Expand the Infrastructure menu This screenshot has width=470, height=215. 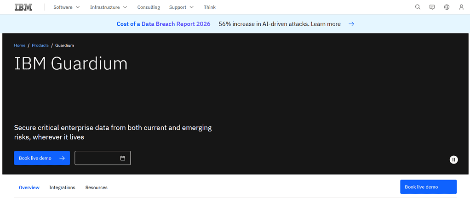tap(109, 7)
